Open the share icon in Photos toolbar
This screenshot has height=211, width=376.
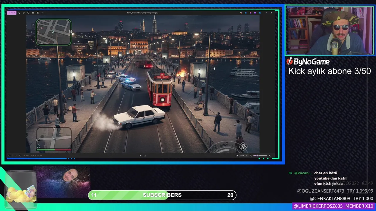coord(33,13)
